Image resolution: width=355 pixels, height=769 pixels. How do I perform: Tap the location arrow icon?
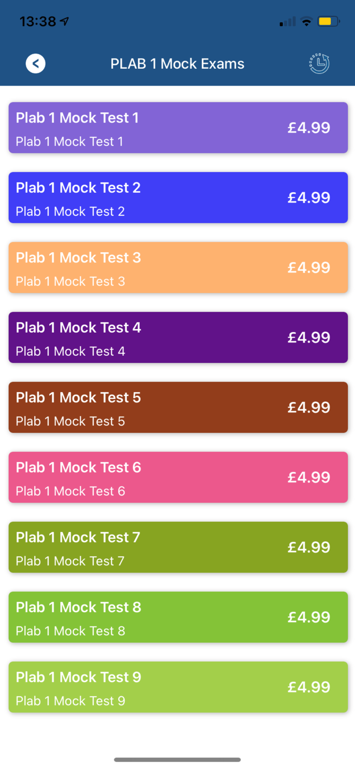(x=65, y=22)
